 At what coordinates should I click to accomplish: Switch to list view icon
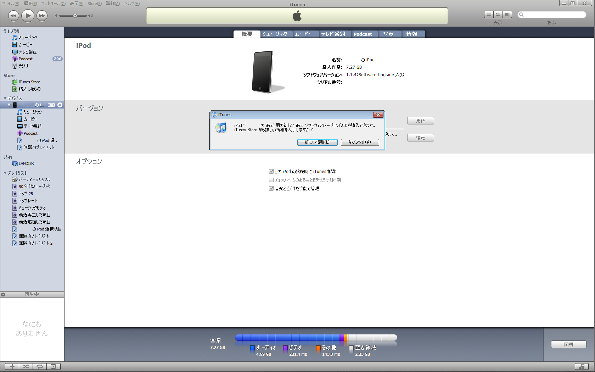(x=489, y=14)
